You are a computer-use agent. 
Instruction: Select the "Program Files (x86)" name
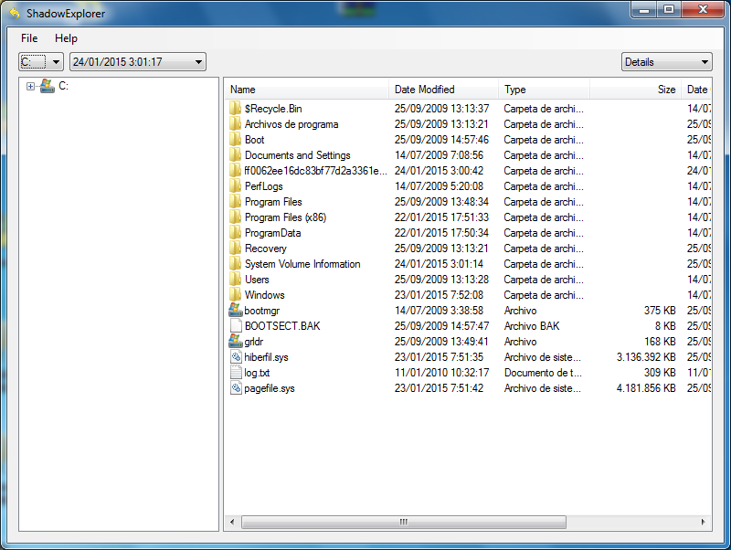(285, 217)
